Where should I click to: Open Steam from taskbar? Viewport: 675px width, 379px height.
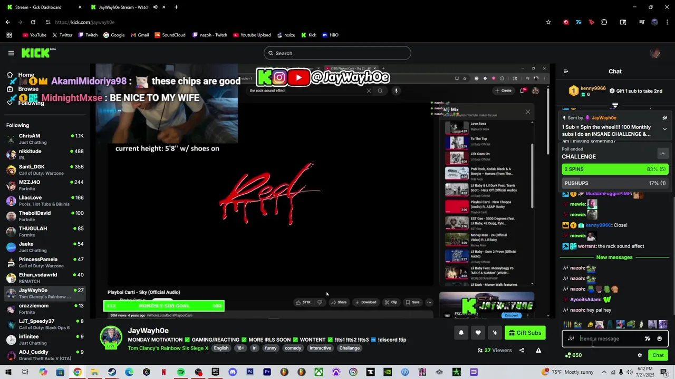point(112,372)
